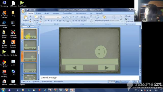The width and height of the screenshot is (163, 92).
Task: Open the Показ слайдов ribbon tab
Action: click(x=67, y=13)
